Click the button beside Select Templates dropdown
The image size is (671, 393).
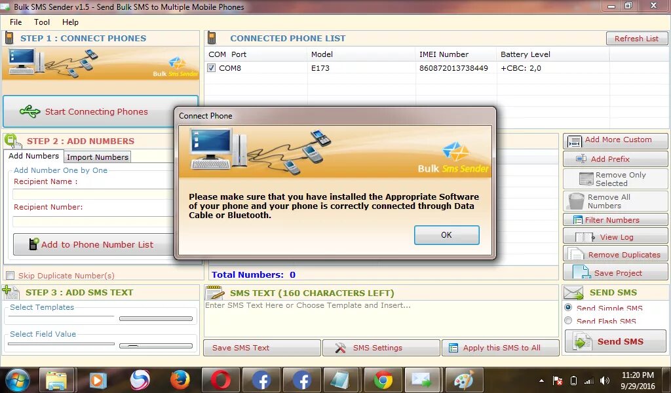[156, 318]
